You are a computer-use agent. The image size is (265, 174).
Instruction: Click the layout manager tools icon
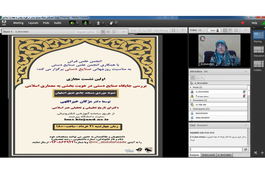click(256, 153)
